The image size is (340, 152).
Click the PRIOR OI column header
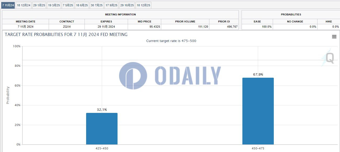tap(224, 22)
